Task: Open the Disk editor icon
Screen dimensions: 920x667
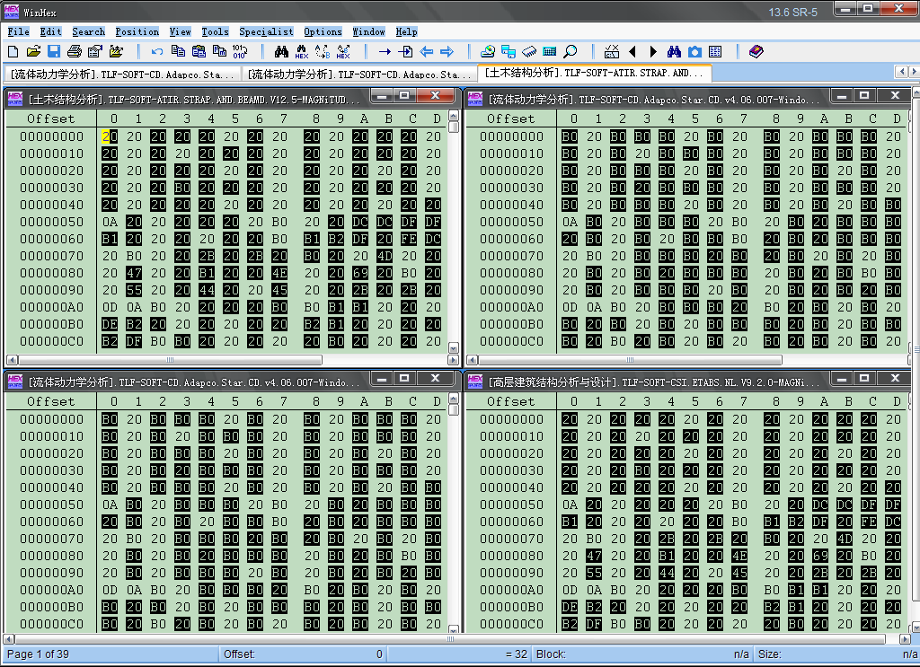Action: (x=488, y=51)
